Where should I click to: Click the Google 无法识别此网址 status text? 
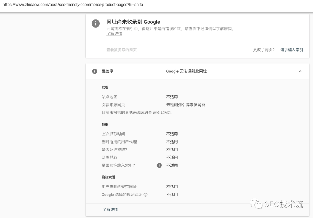pos(186,71)
